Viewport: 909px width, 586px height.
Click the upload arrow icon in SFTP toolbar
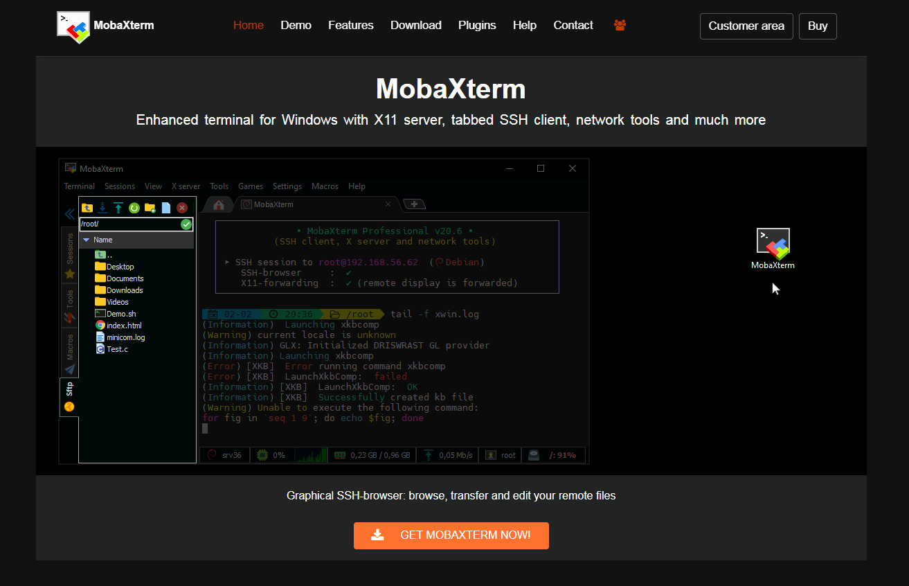[118, 207]
